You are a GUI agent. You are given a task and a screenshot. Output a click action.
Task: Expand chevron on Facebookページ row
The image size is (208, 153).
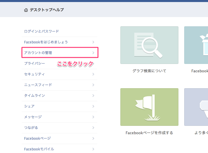(x=93, y=139)
